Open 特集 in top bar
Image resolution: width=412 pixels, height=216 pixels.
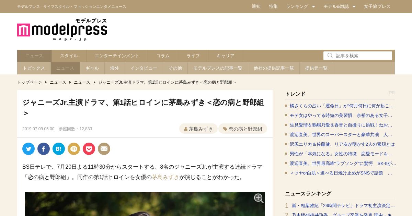point(273,7)
